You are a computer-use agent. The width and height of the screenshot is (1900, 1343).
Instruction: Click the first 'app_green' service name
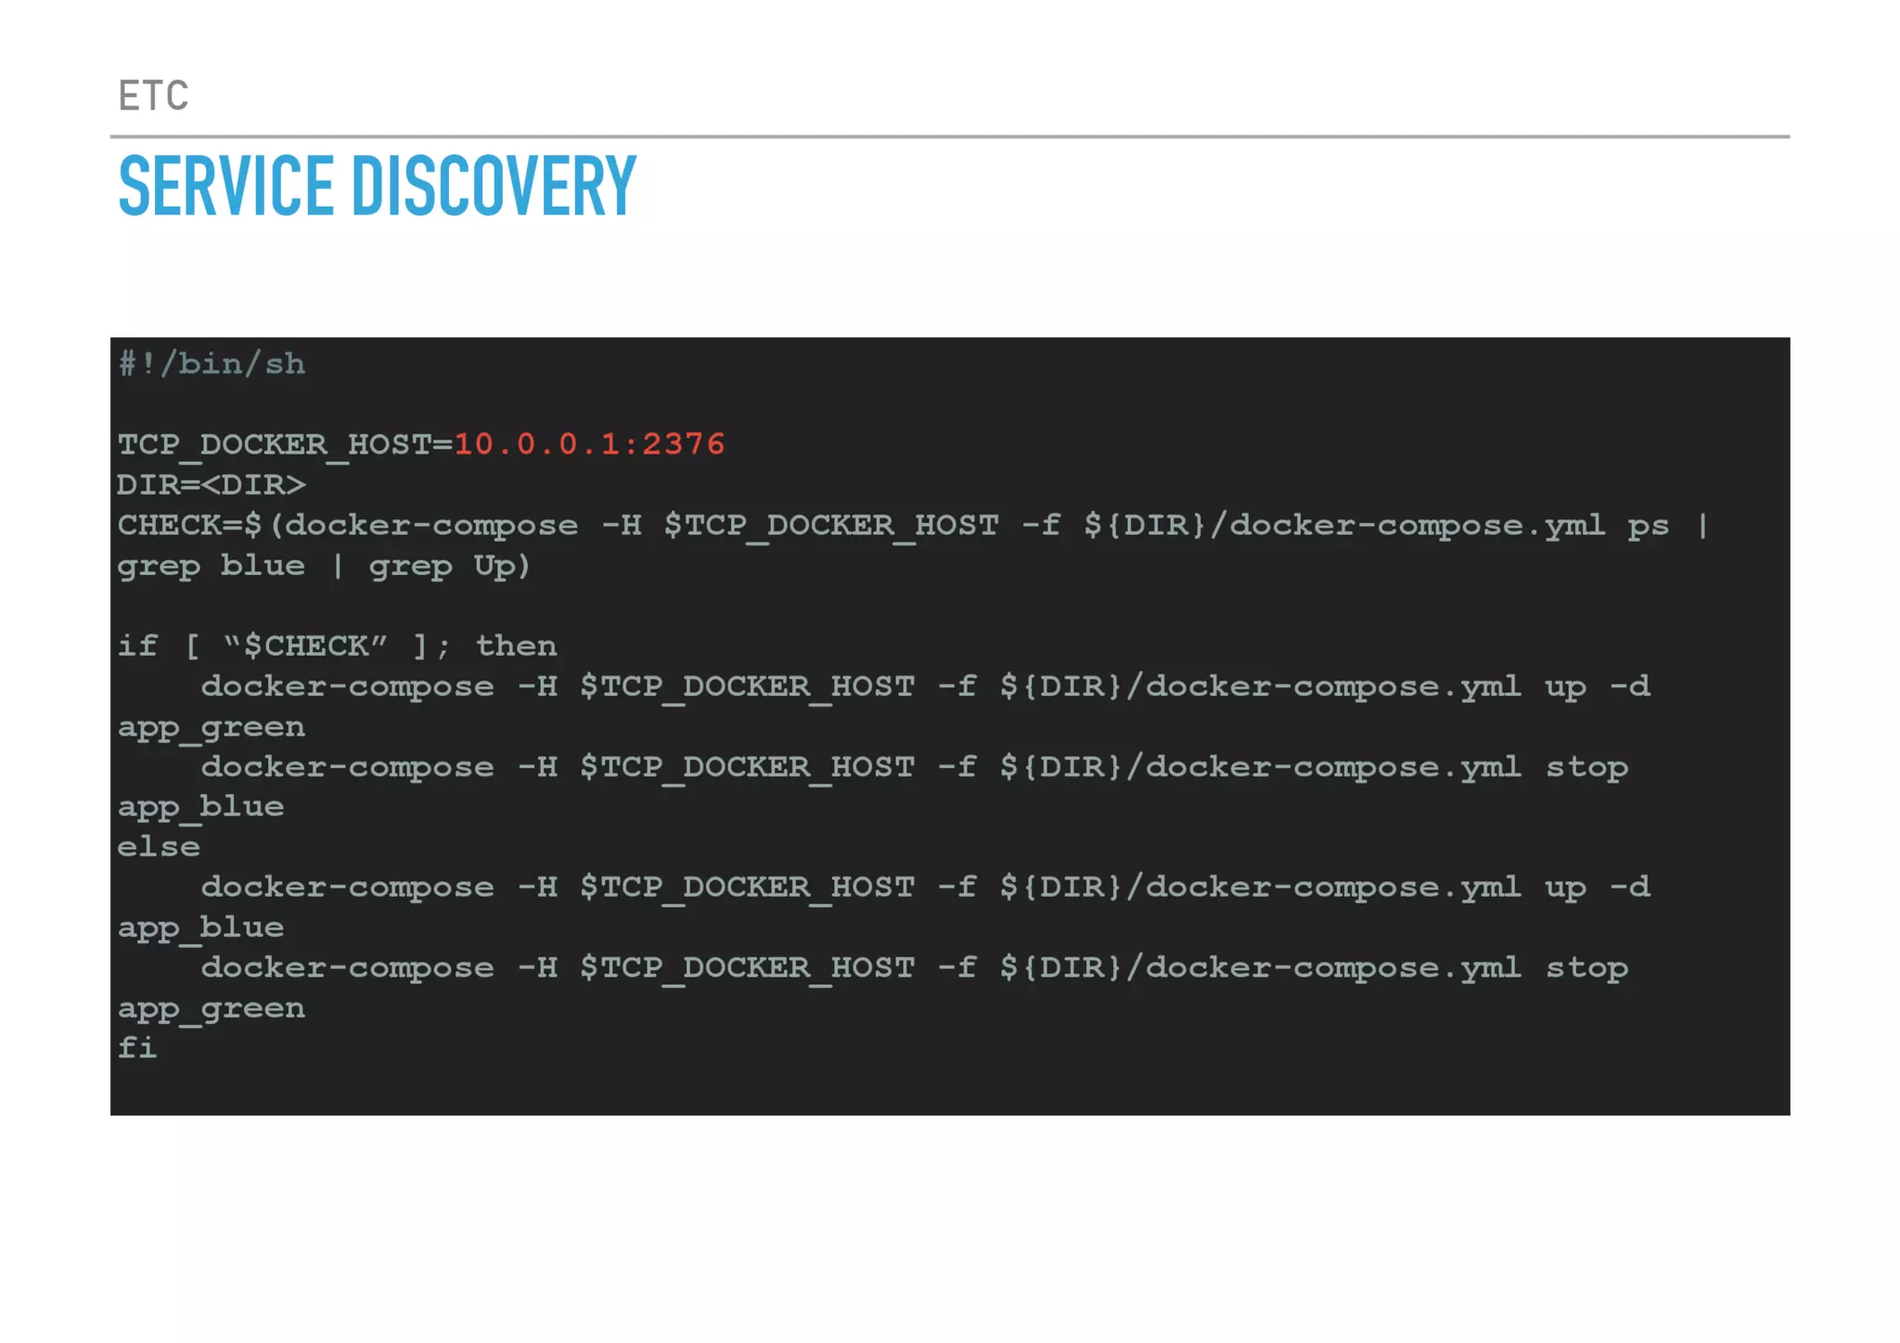pos(212,728)
